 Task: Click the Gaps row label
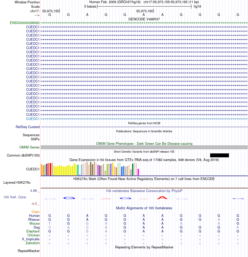36,212
